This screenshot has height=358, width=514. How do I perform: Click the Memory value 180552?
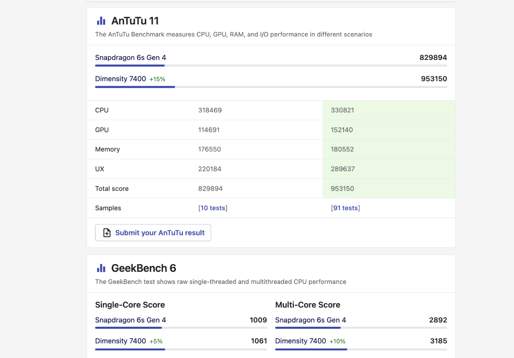point(342,149)
